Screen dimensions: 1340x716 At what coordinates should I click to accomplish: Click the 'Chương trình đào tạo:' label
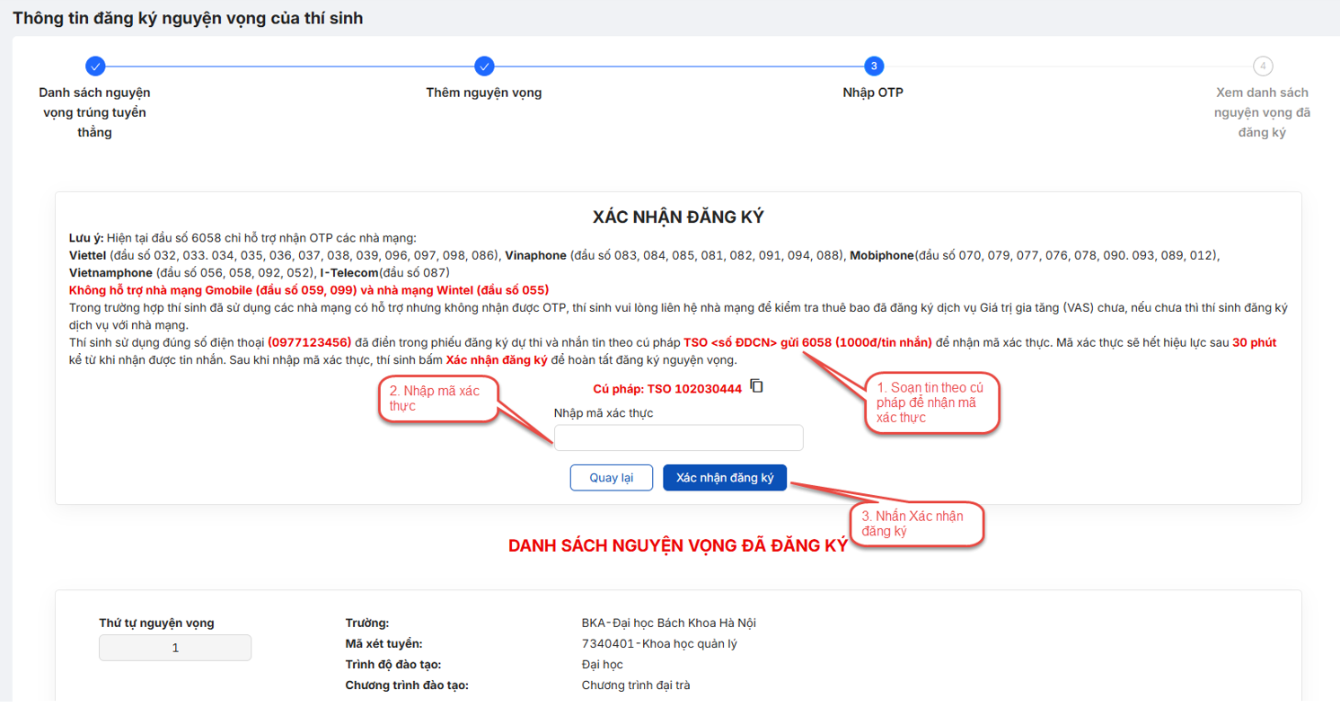[407, 685]
